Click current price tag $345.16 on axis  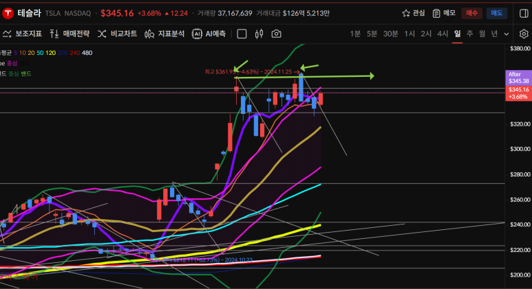click(x=518, y=93)
